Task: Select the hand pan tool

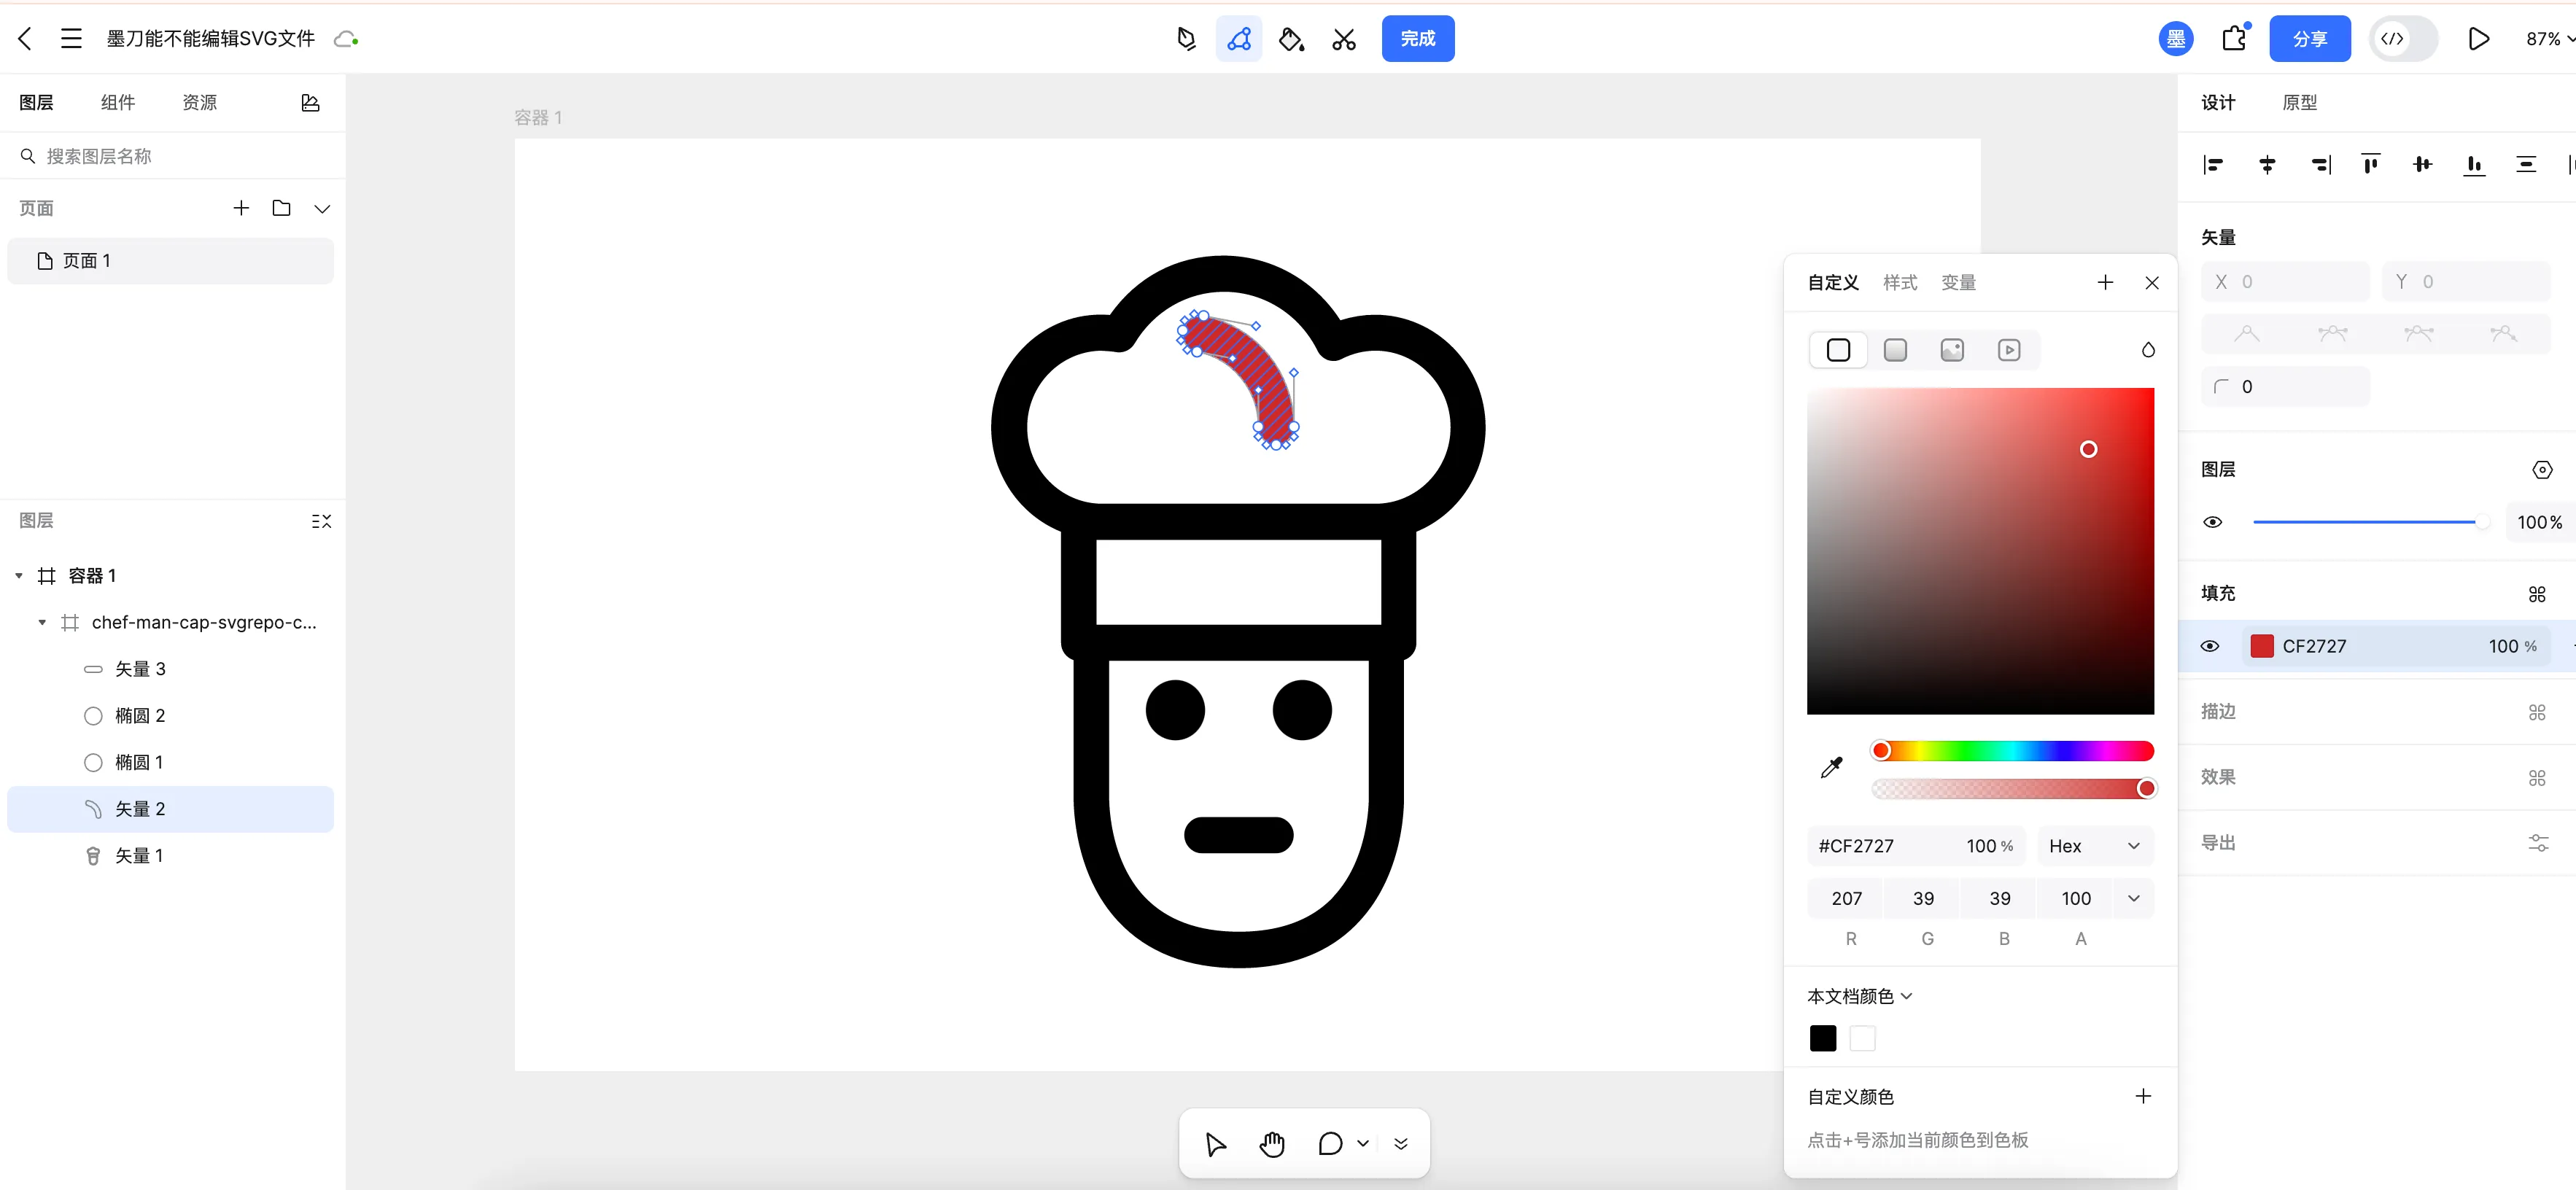Action: click(x=1272, y=1144)
